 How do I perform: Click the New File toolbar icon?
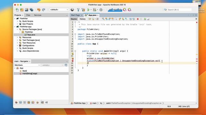click(17, 10)
